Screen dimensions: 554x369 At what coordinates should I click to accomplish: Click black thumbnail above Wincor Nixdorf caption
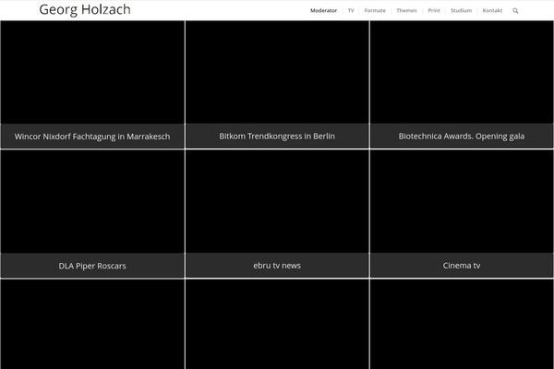[92, 72]
